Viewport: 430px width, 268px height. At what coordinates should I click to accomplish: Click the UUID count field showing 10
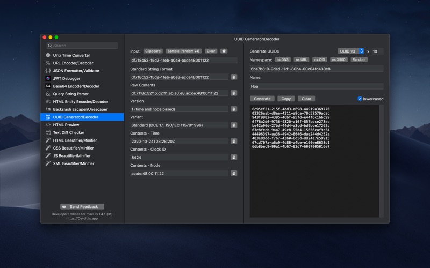[377, 51]
